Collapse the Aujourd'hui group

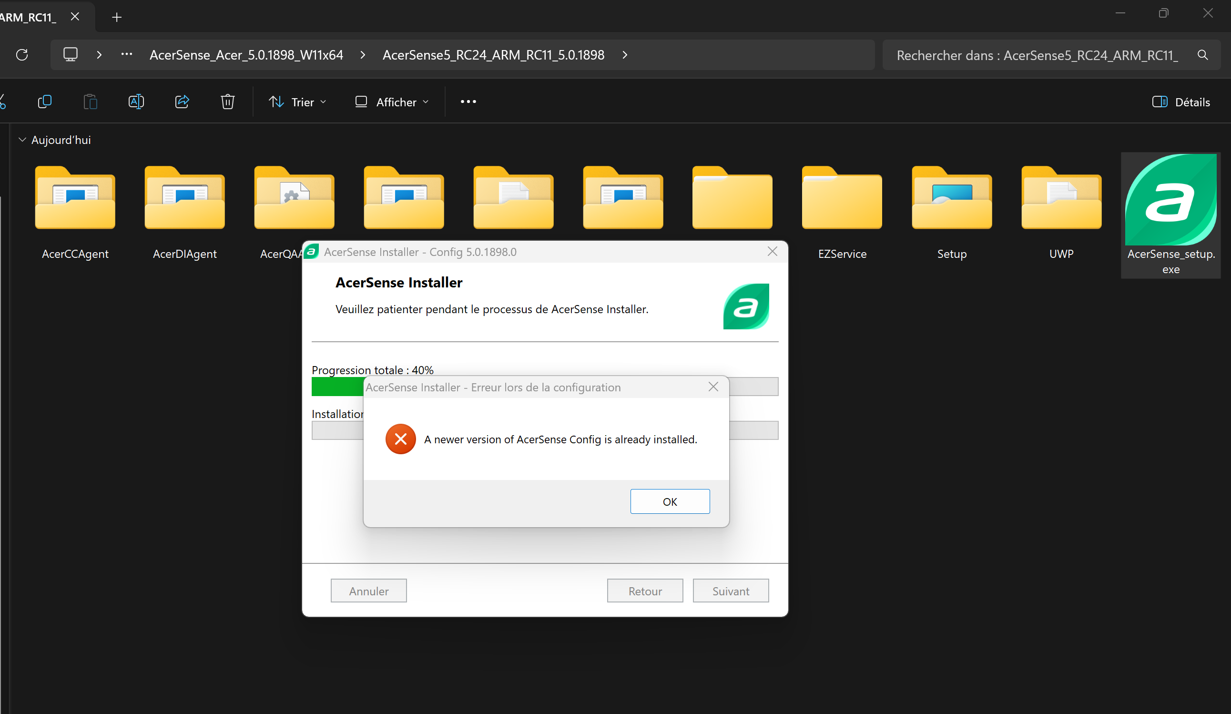[x=22, y=140]
